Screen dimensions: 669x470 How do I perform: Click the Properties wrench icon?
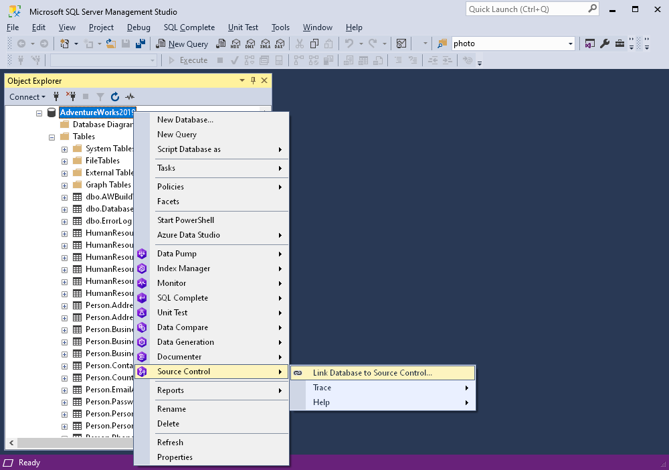605,44
